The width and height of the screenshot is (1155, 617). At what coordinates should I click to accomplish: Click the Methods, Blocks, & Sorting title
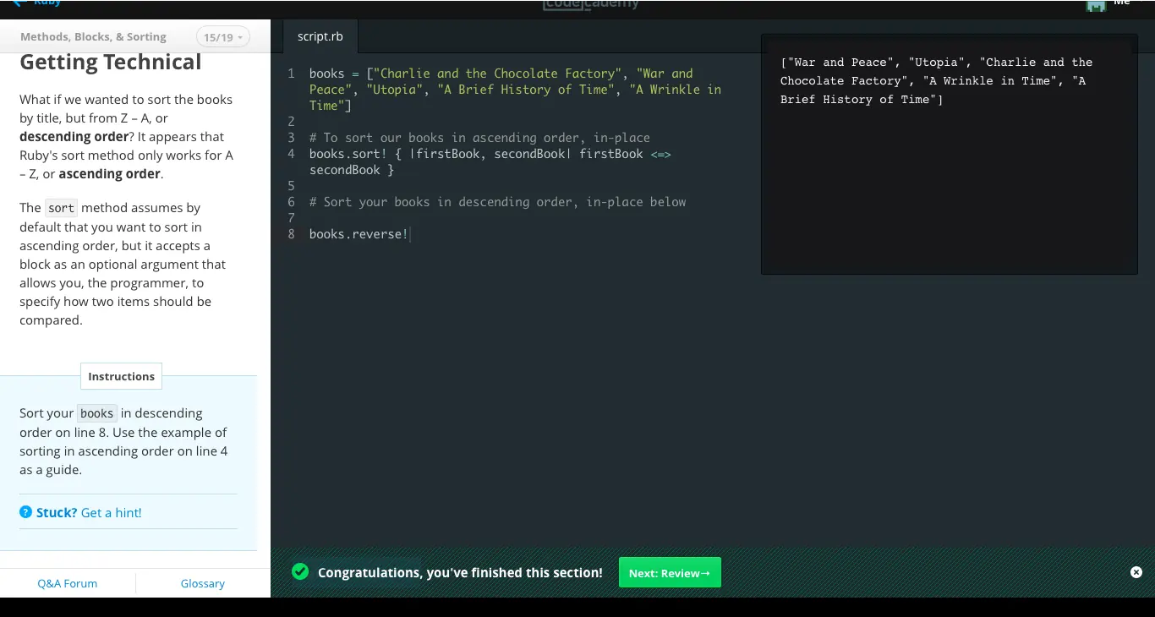coord(93,37)
